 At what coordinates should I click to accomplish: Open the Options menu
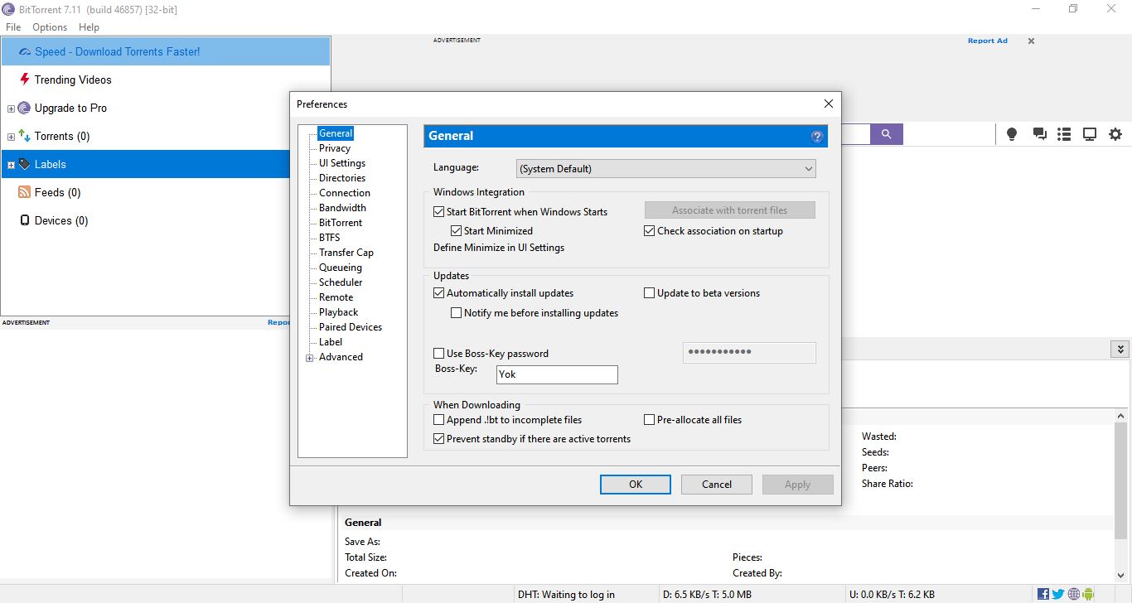(x=50, y=27)
